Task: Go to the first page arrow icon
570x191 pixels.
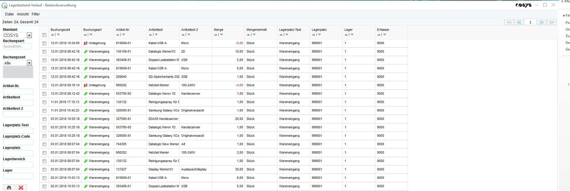Action: click(x=509, y=22)
